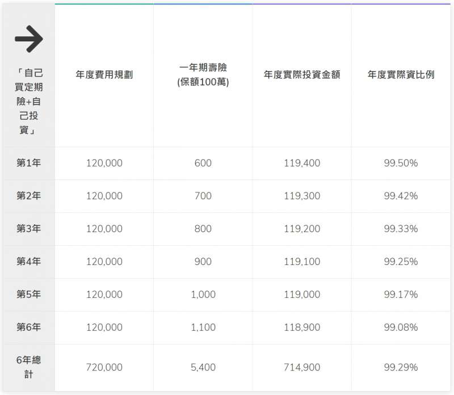Click the right arrow icon in header
454x395 pixels.
tap(29, 39)
